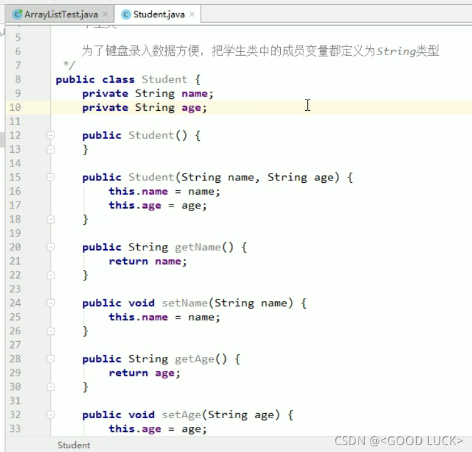Click 'this.name' on line 25
This screenshot has width=472, height=452.
tap(138, 317)
